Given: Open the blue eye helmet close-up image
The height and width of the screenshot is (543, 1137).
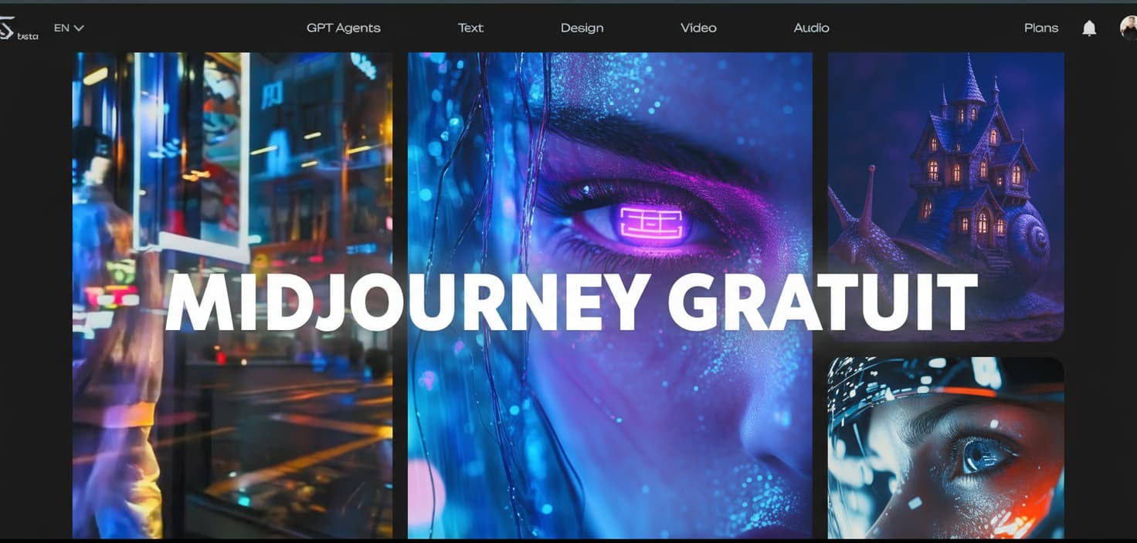Looking at the screenshot, I should (x=946, y=447).
